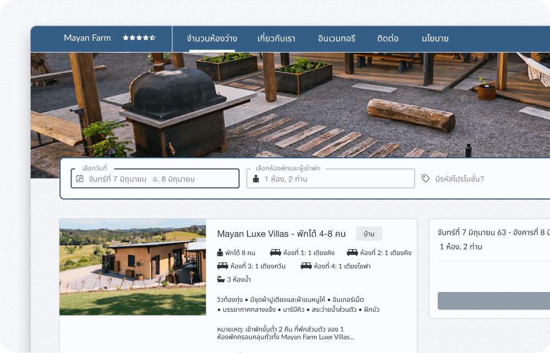The image size is (550, 353).
Task: Open the เกี่ยวกับเรา tab
Action: [277, 38]
